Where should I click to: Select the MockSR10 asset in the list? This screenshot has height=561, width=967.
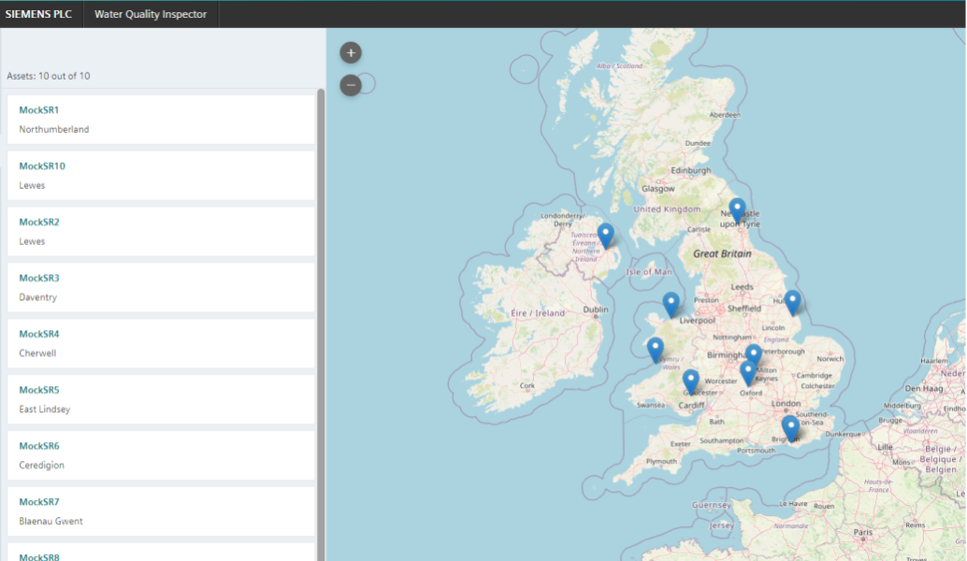pos(161,176)
